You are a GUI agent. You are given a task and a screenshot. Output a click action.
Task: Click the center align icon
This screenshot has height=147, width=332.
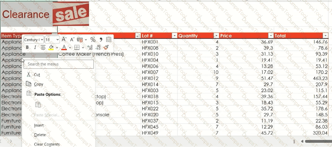pos(43,48)
